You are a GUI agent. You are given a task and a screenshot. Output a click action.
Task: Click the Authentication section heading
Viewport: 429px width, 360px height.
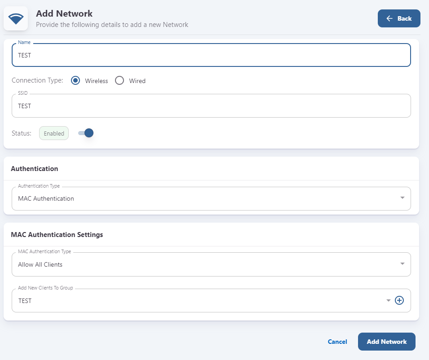point(35,169)
